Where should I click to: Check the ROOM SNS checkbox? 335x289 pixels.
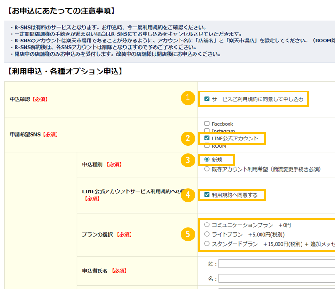coord(207,146)
